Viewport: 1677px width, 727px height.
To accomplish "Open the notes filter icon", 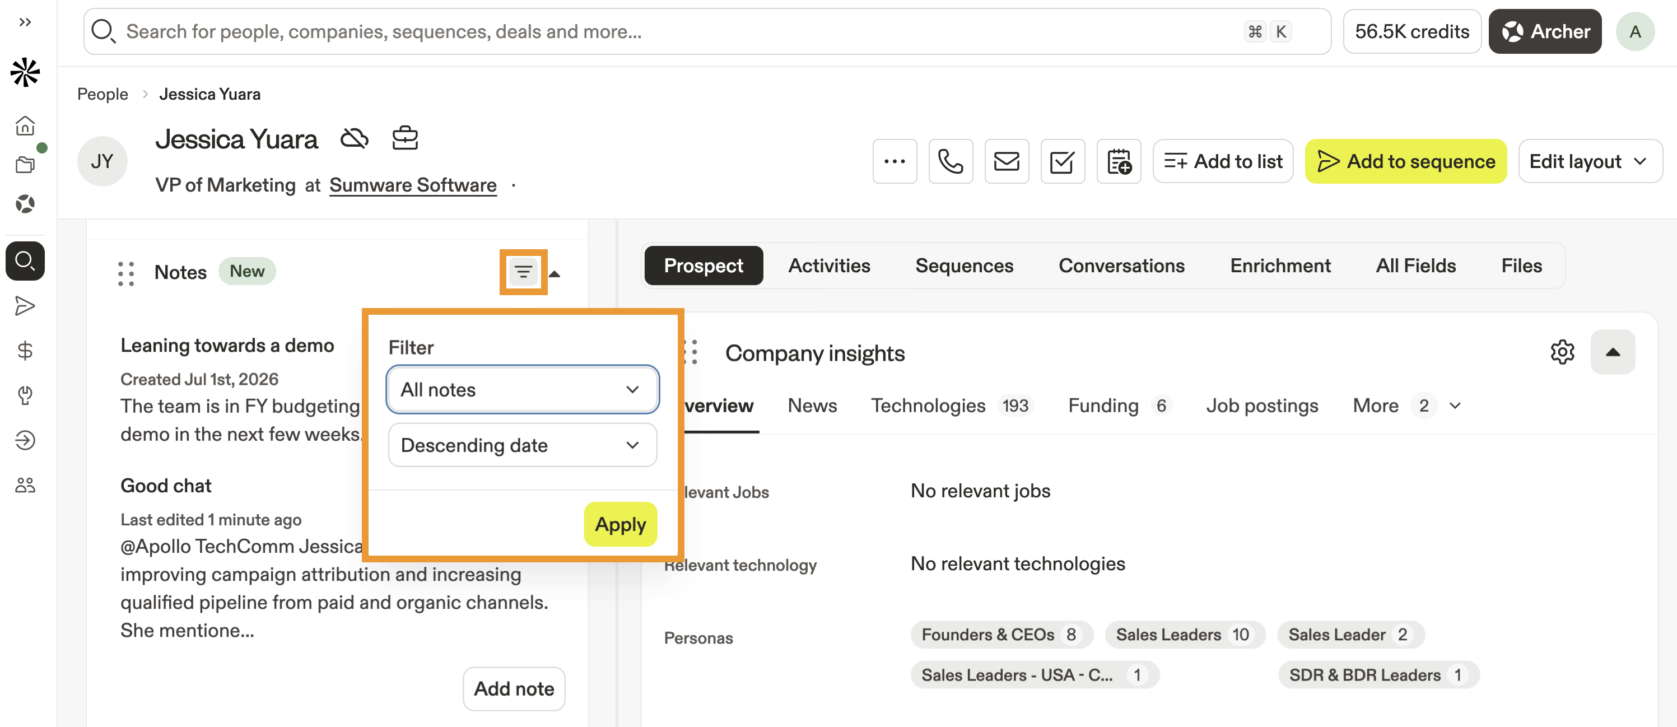I will pos(523,272).
